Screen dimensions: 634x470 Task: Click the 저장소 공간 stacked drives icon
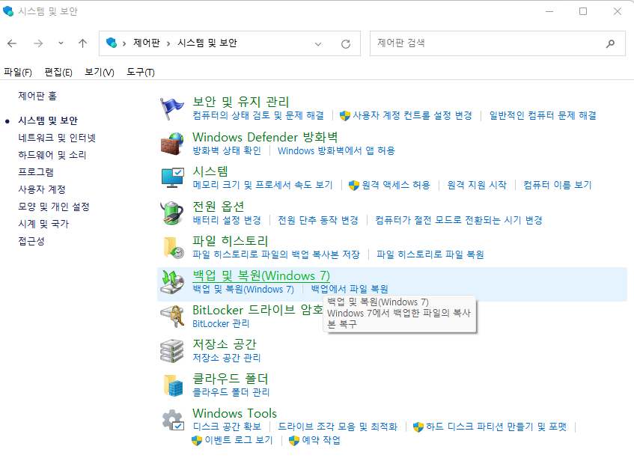[x=173, y=350]
